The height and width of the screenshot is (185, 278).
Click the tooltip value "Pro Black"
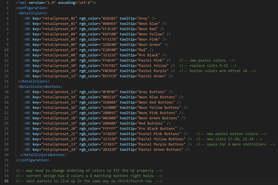(x=148, y=55)
